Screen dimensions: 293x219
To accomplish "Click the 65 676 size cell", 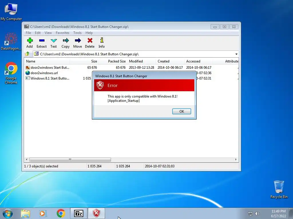I will pyautogui.click(x=92, y=67).
